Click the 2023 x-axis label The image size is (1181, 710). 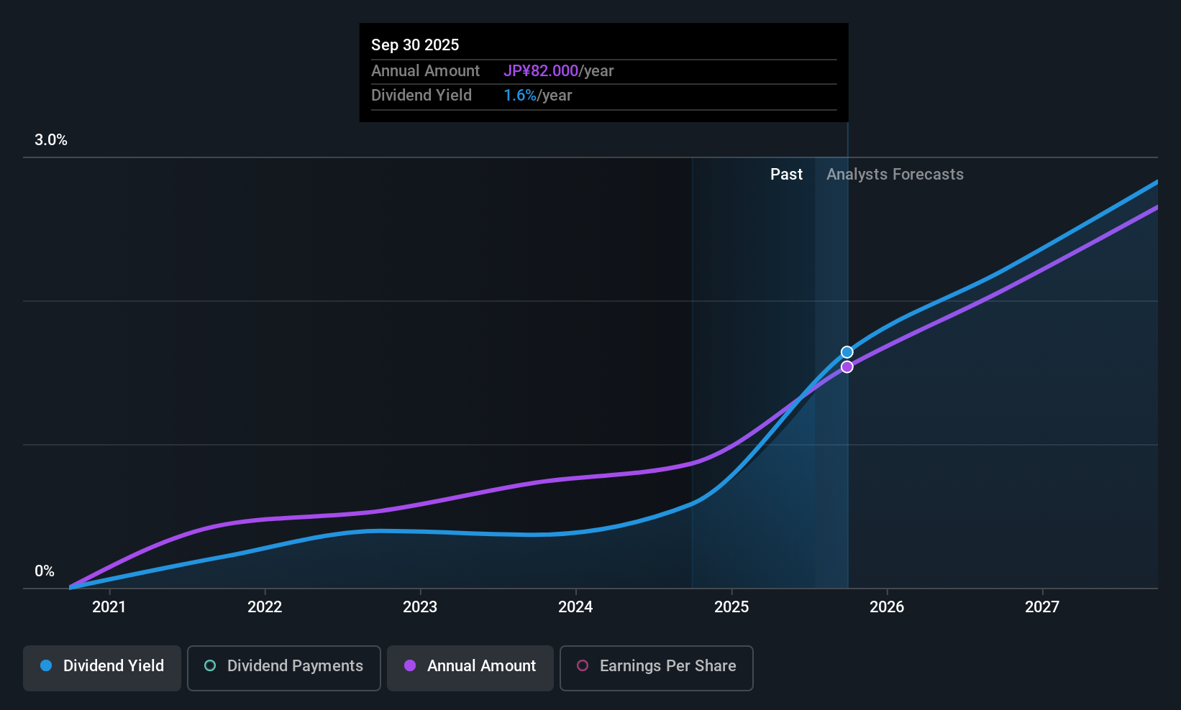click(x=420, y=607)
